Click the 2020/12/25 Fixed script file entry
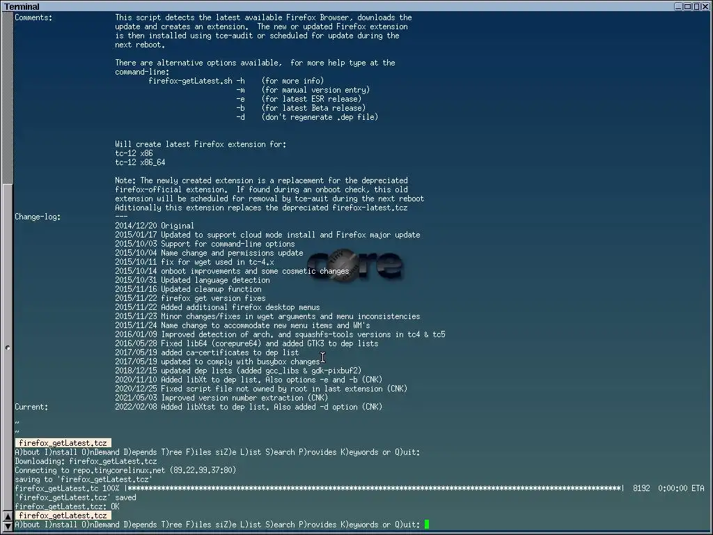The image size is (713, 535). [261, 389]
